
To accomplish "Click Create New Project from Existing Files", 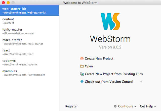I will [x=114, y=74].
